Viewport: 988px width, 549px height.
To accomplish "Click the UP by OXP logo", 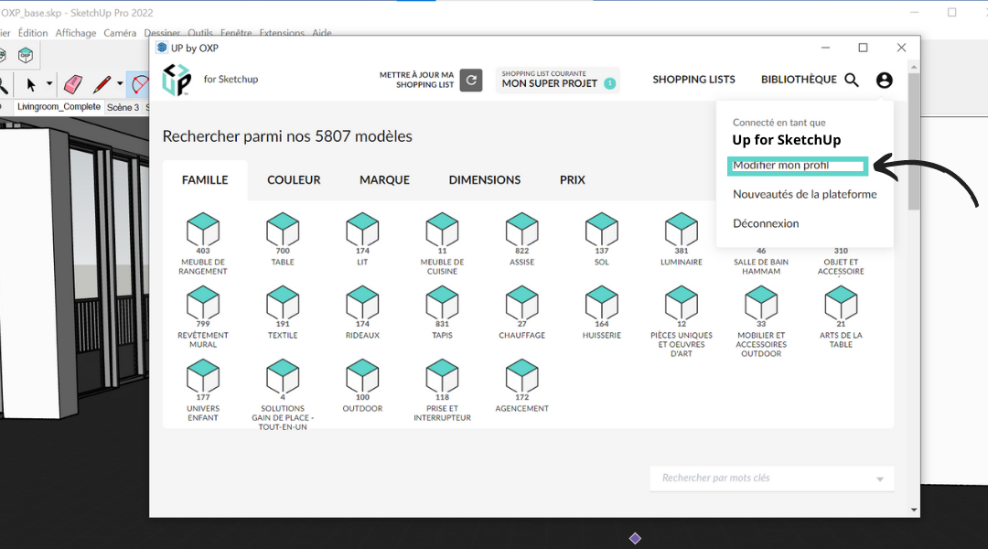I will click(177, 80).
